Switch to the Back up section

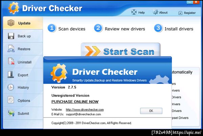pyautogui.click(x=23, y=36)
